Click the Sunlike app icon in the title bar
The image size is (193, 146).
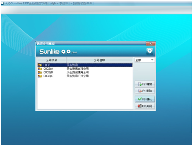tap(2, 3)
